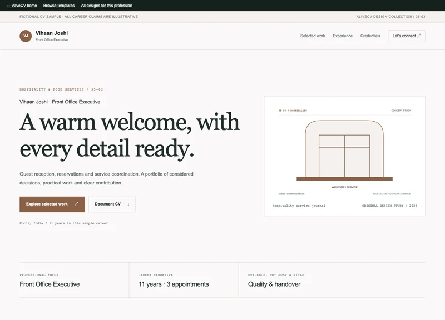Click 'WELCOME / SERVICE' label in illustration

point(344,187)
